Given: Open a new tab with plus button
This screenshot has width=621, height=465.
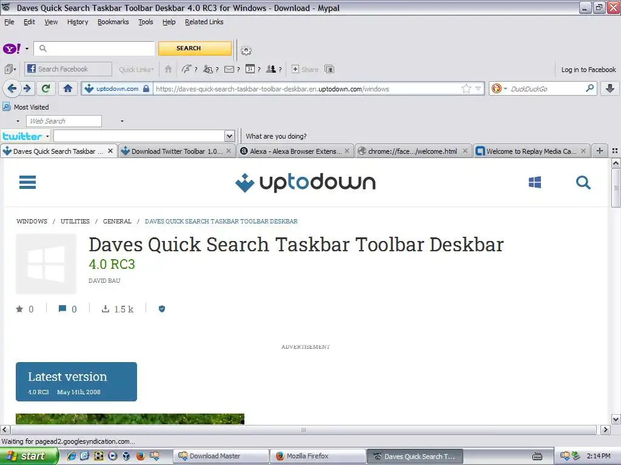Looking at the screenshot, I should tap(600, 151).
